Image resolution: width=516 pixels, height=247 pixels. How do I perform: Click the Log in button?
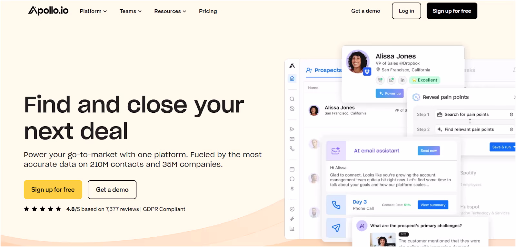(x=406, y=11)
